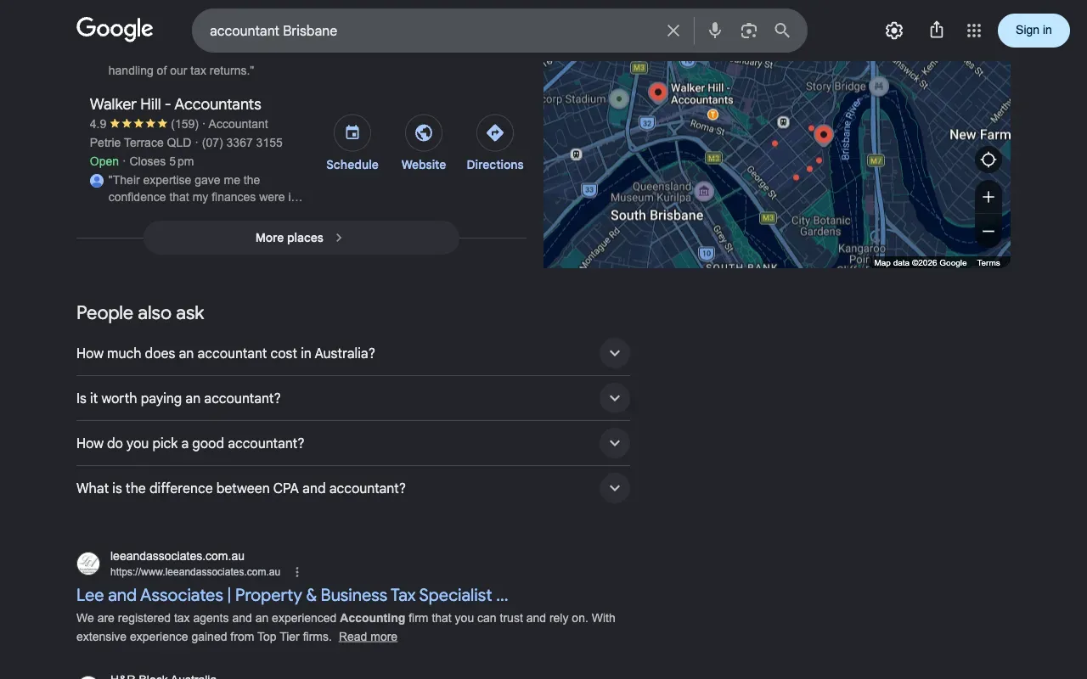This screenshot has width=1087, height=679.
Task: Click the (07) 3367 3155 phone number
Action: pos(242,143)
